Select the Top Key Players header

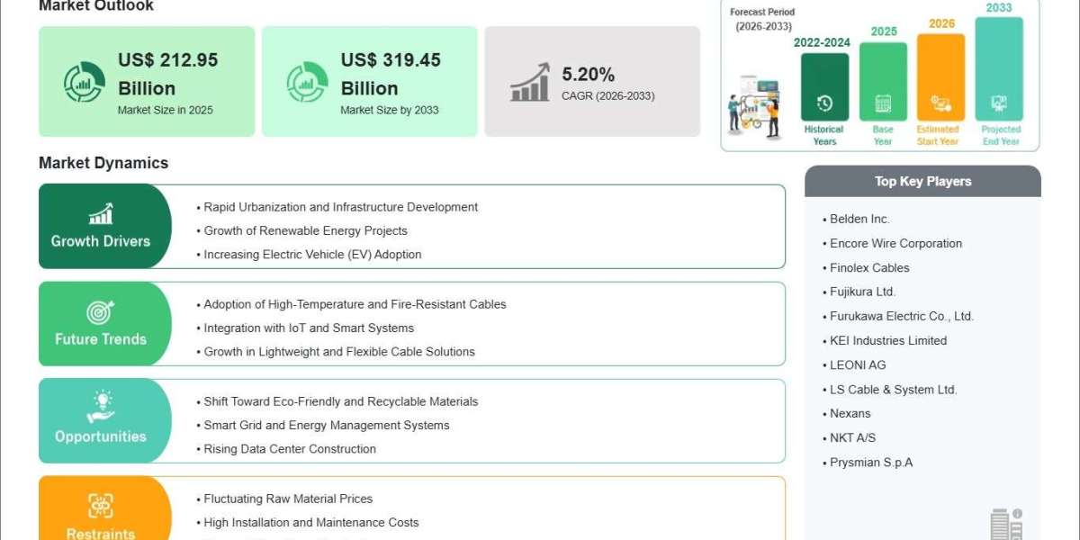922,181
